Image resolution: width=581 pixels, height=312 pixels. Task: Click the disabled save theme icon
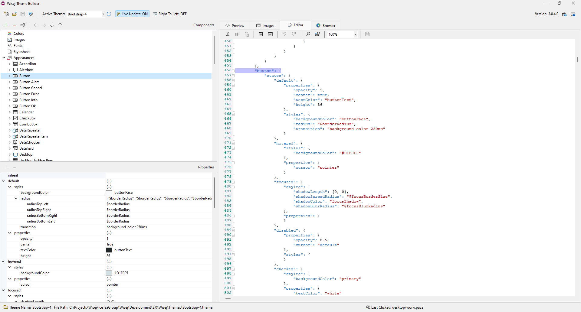[23, 14]
